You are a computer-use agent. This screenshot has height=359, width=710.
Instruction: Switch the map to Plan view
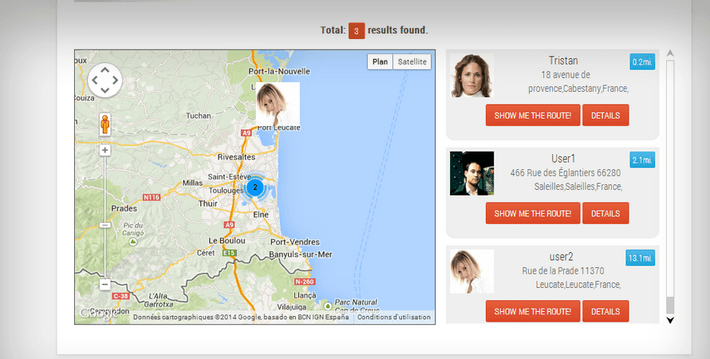(381, 62)
